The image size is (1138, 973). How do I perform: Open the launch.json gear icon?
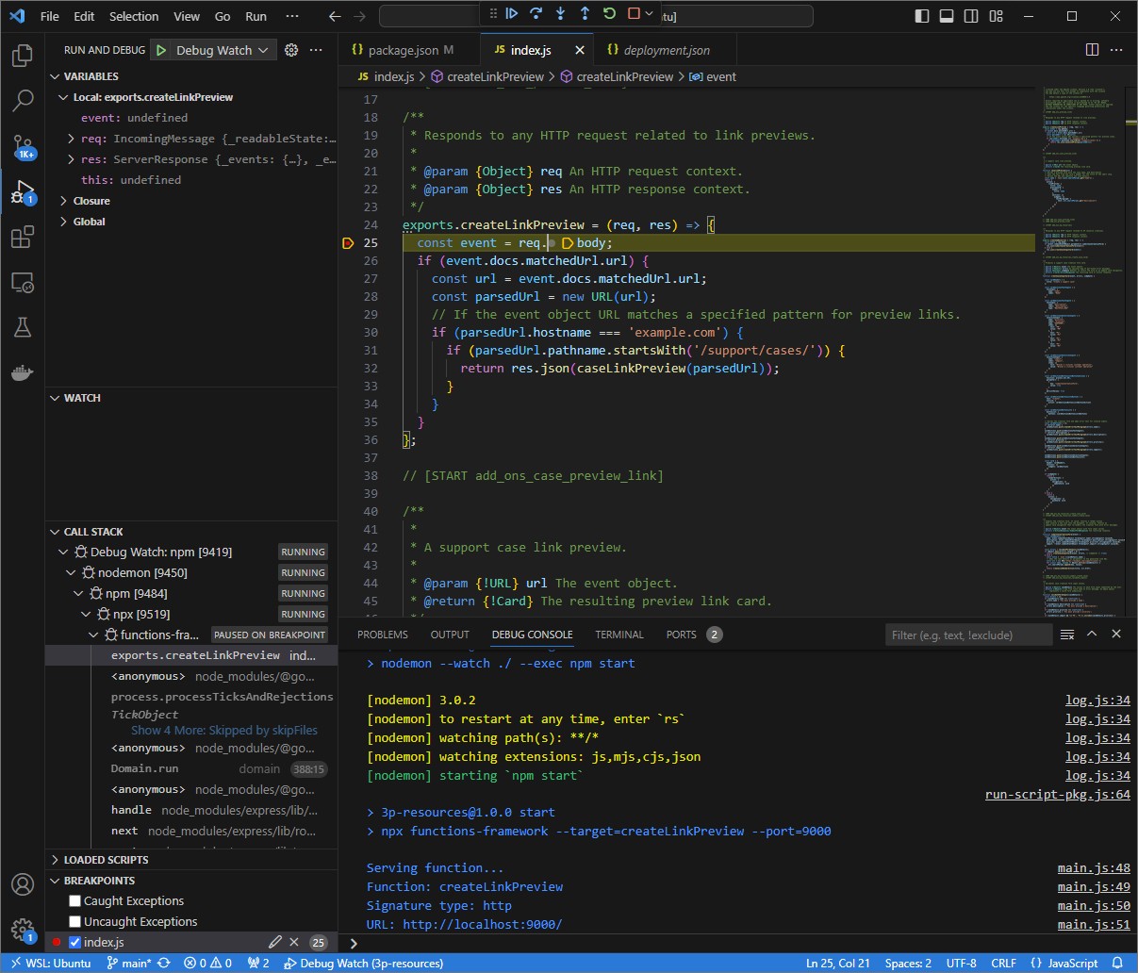click(291, 50)
